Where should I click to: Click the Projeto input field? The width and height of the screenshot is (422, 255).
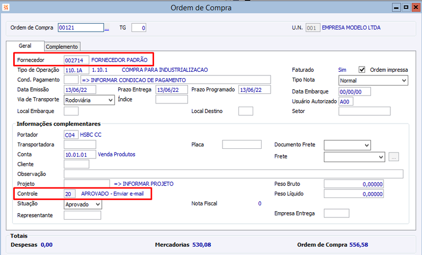coord(87,184)
